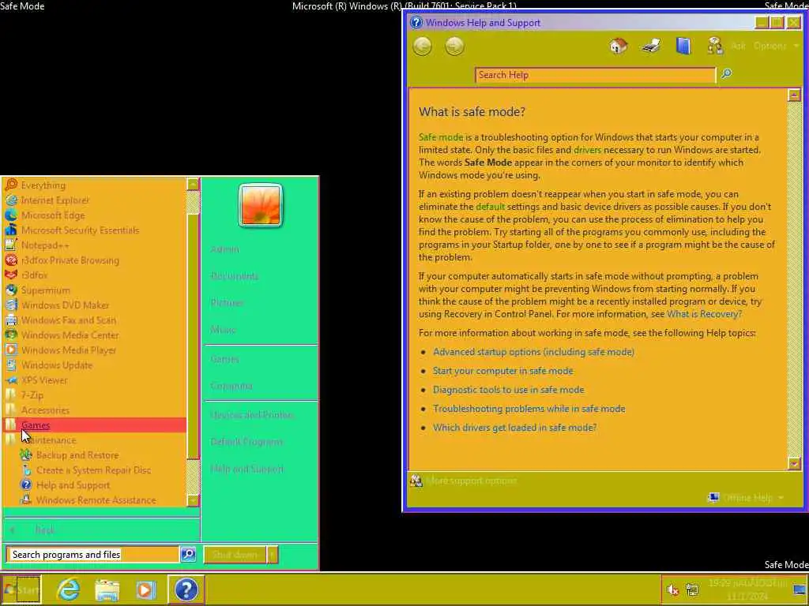809x606 pixels.
Task: Click the Start menu search magnifier button
Action: [188, 555]
